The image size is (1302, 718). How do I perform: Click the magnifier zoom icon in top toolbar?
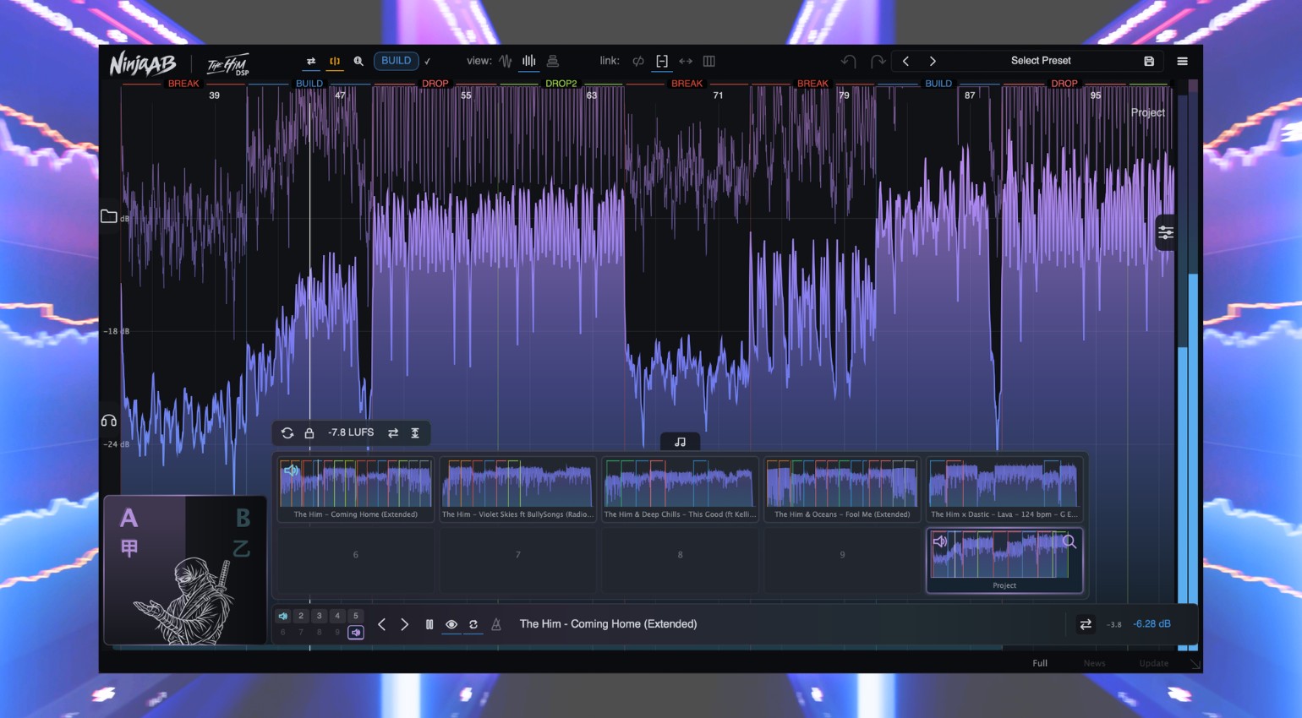tap(358, 61)
